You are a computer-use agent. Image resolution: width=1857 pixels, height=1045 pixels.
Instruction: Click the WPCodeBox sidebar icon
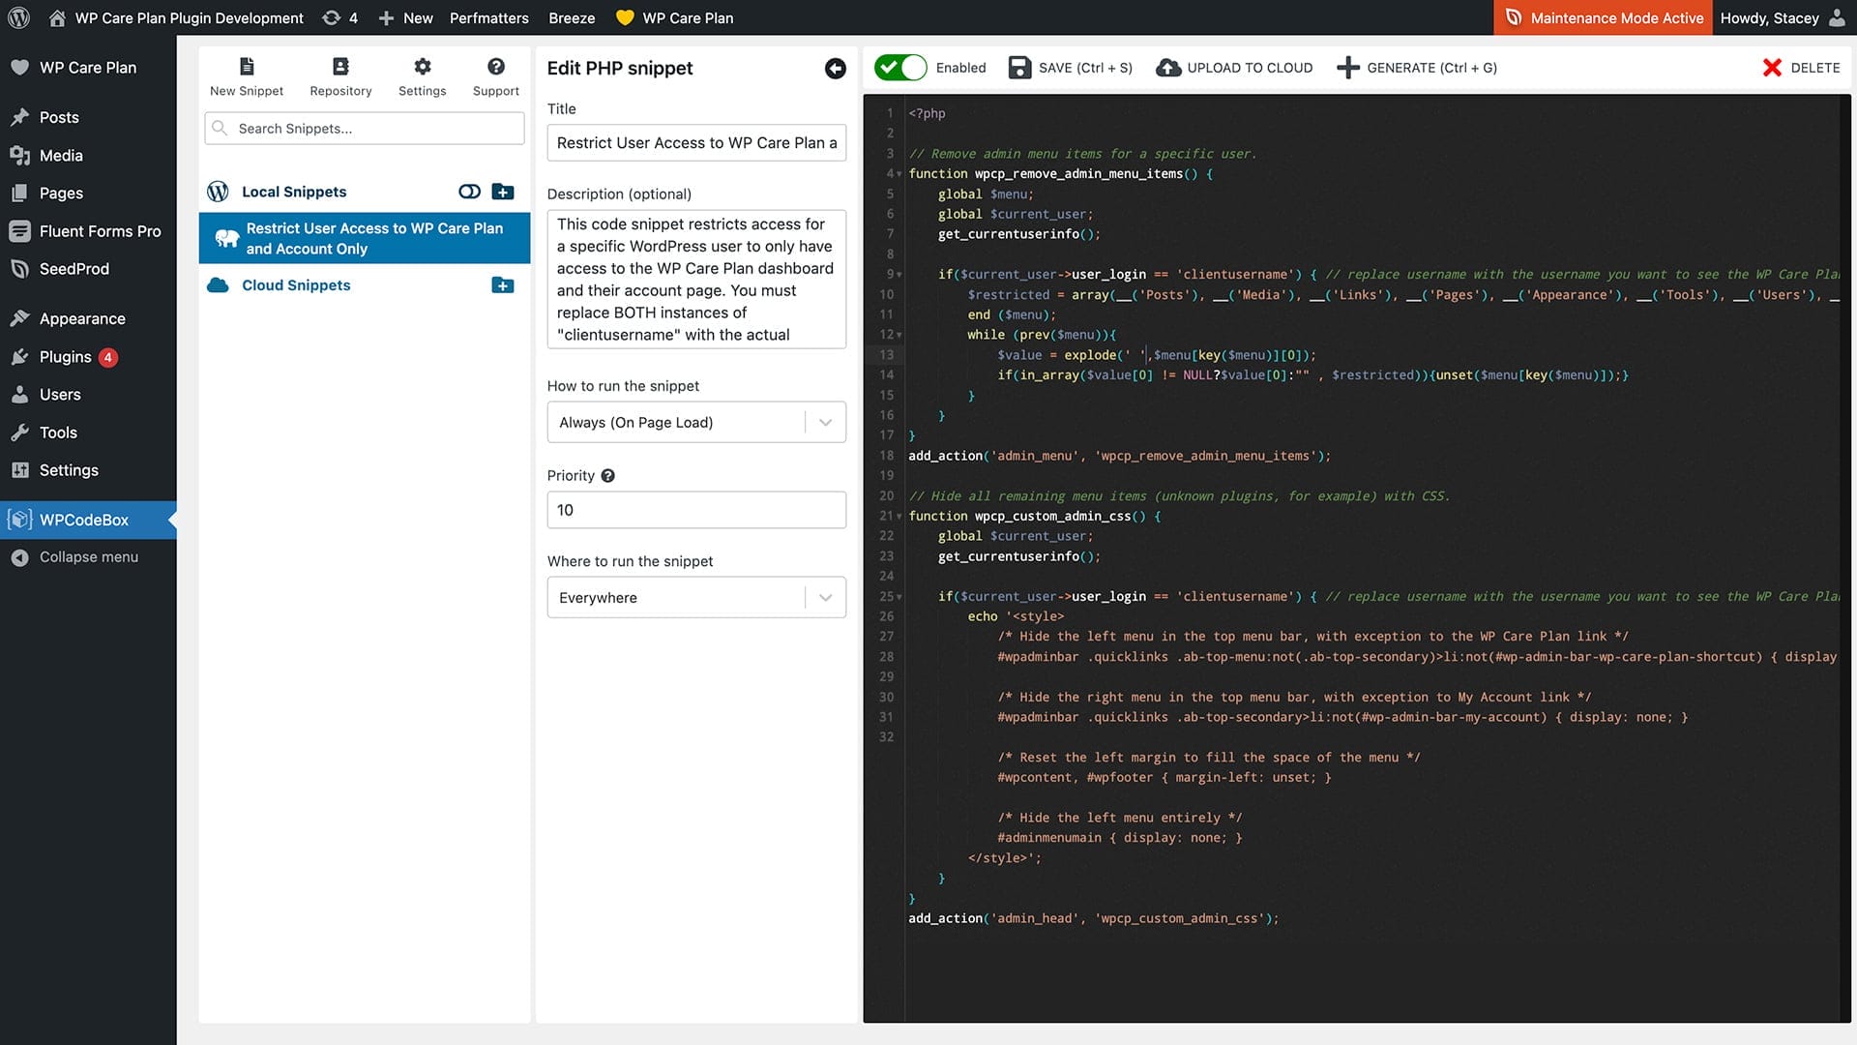coord(19,520)
